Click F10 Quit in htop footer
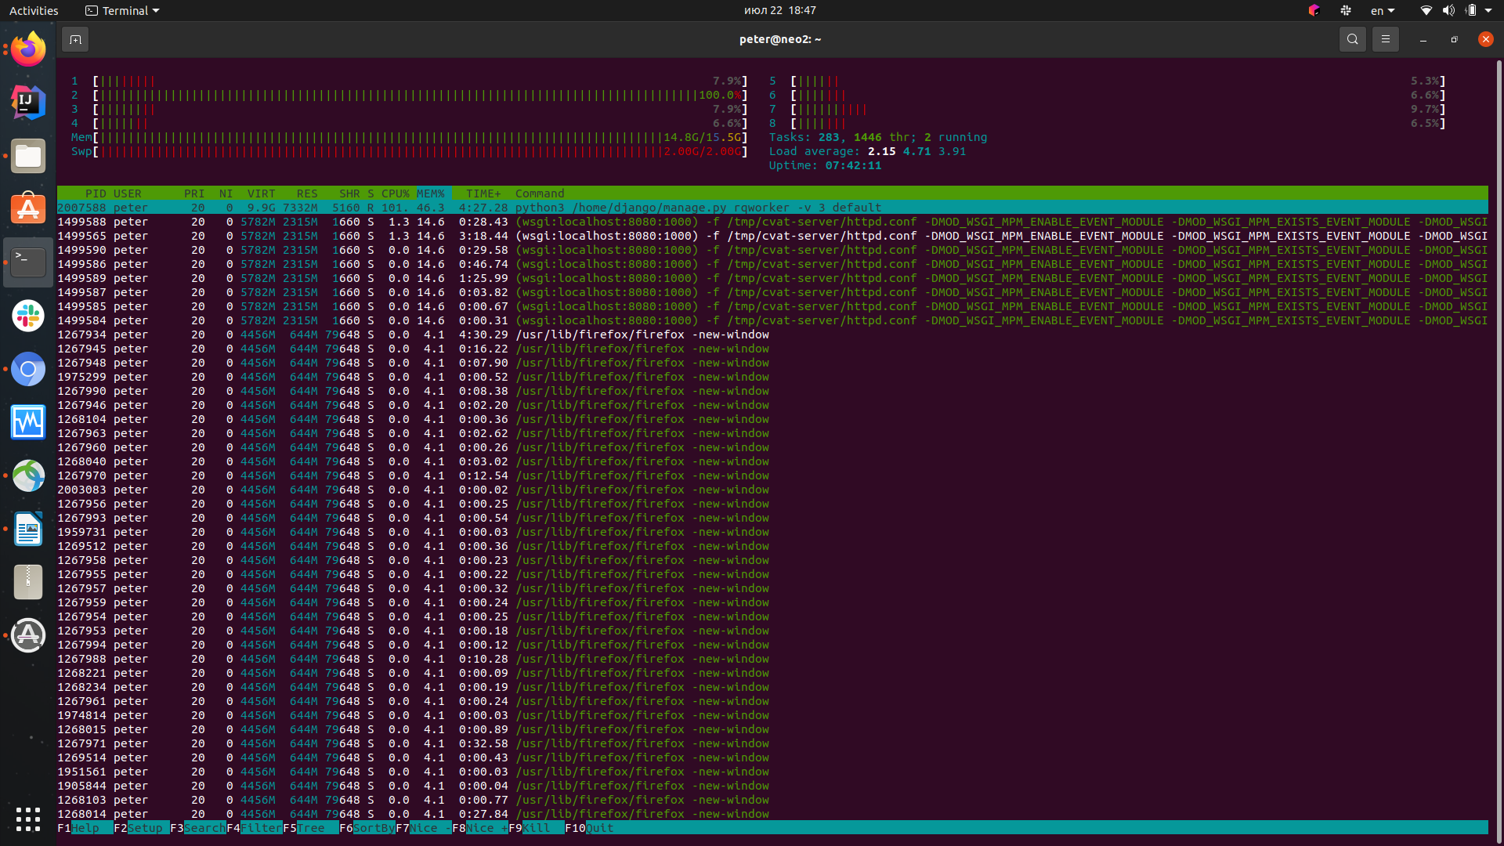This screenshot has width=1504, height=846. click(x=590, y=828)
